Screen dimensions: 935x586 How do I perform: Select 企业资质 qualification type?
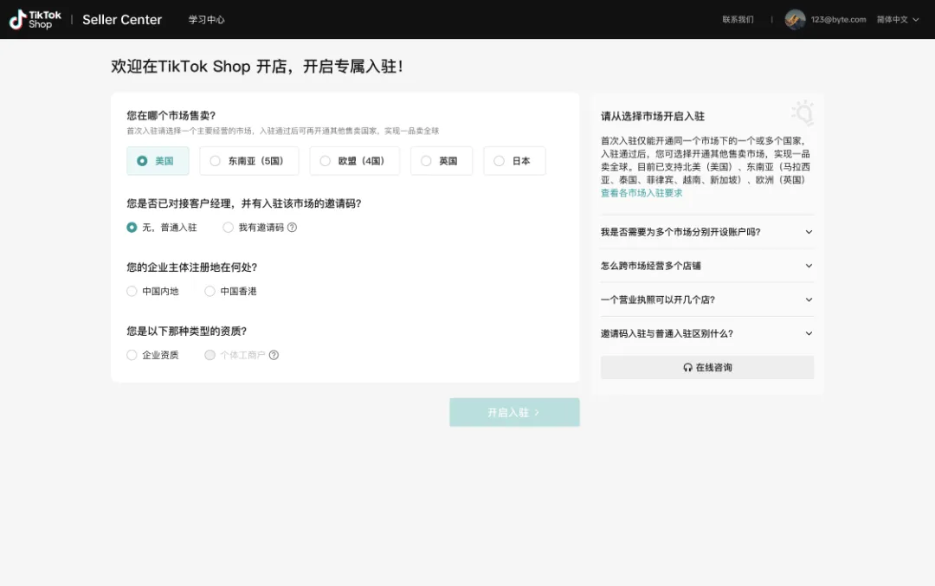pos(152,355)
